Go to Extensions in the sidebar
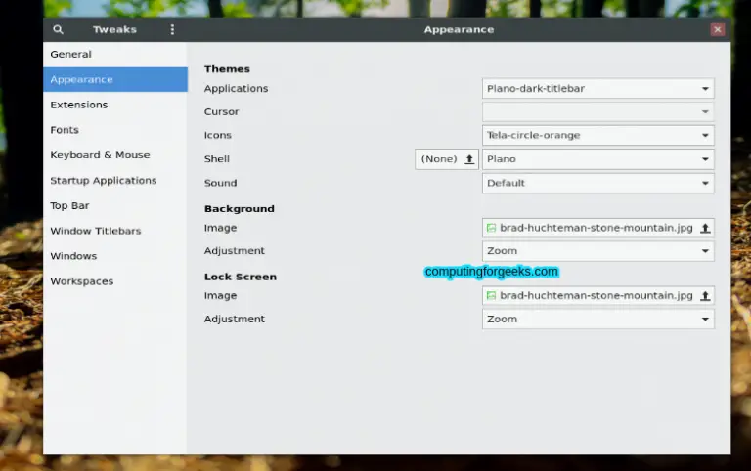The width and height of the screenshot is (751, 471). point(79,105)
